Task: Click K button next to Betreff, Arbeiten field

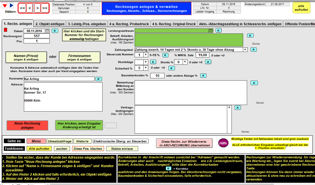Action: coord(250,35)
